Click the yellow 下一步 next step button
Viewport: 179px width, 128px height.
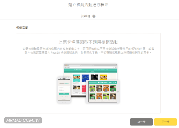click(x=165, y=122)
